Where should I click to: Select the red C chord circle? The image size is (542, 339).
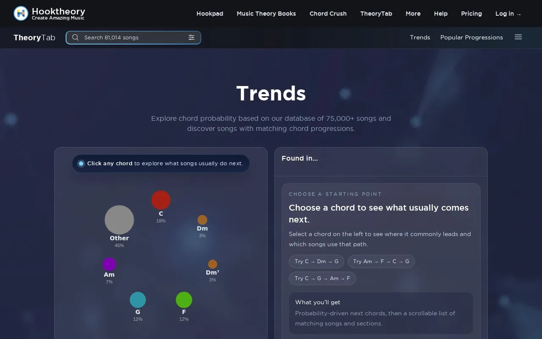(161, 200)
